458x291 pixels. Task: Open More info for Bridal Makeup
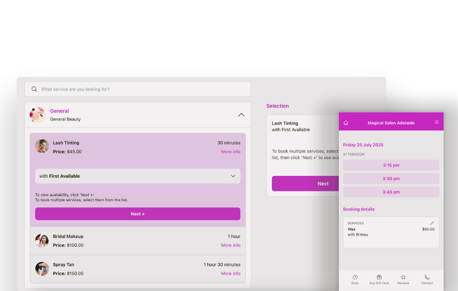click(231, 245)
